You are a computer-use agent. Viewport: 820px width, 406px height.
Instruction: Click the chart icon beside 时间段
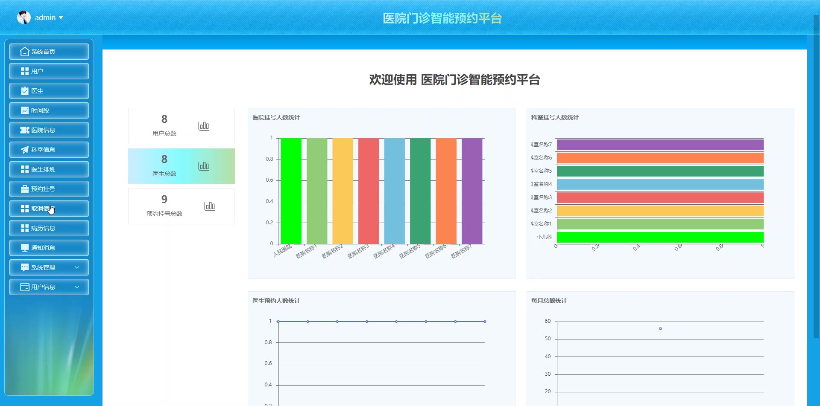tap(25, 110)
